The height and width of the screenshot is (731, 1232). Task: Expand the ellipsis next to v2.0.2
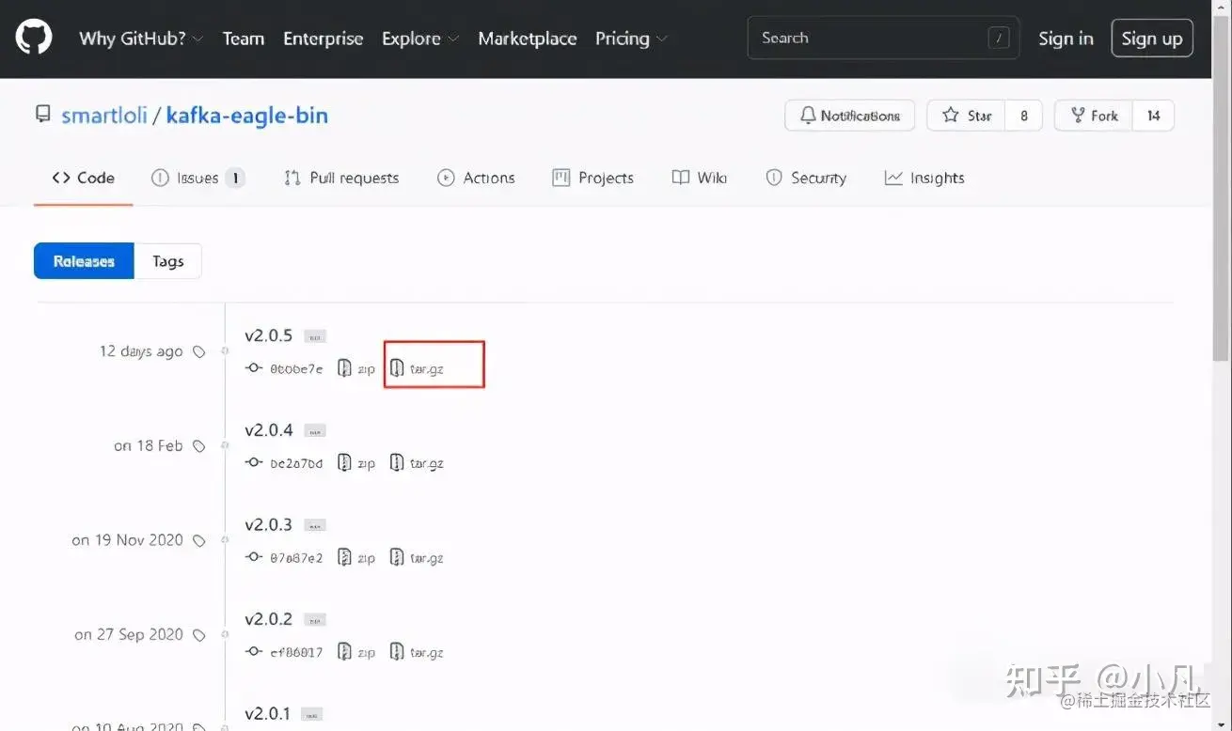(315, 620)
